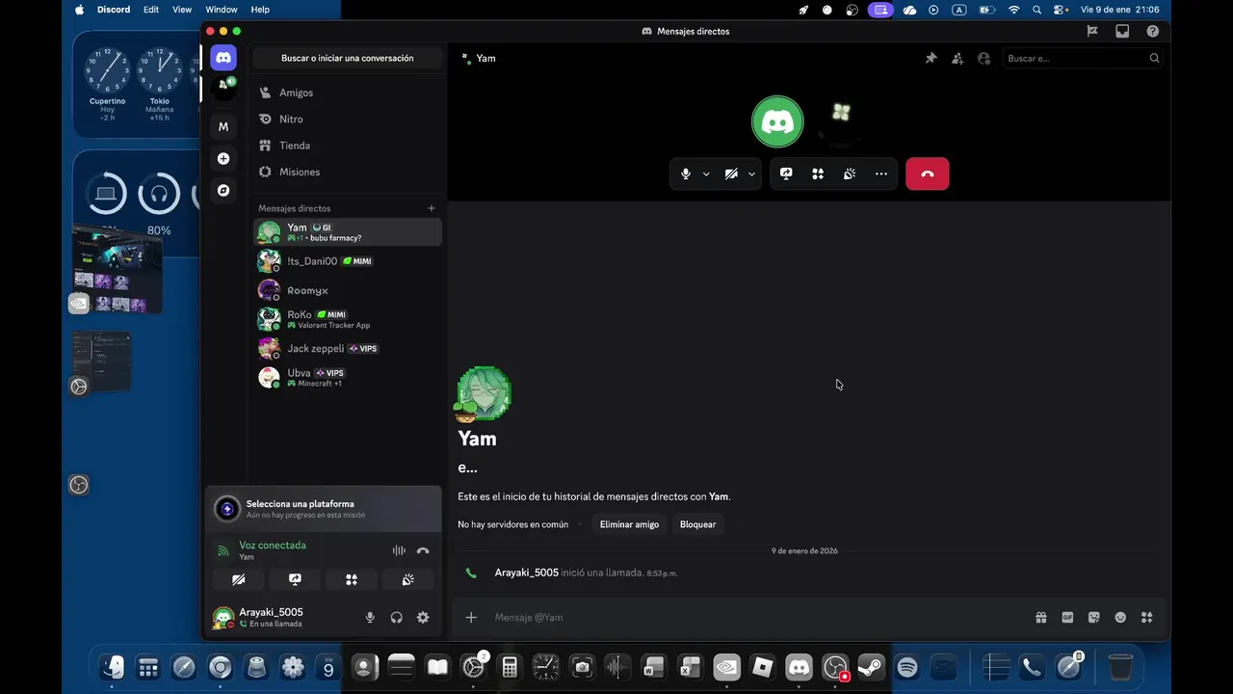Open Yam's large profile avatar
This screenshot has width=1233, height=694.
484,393
